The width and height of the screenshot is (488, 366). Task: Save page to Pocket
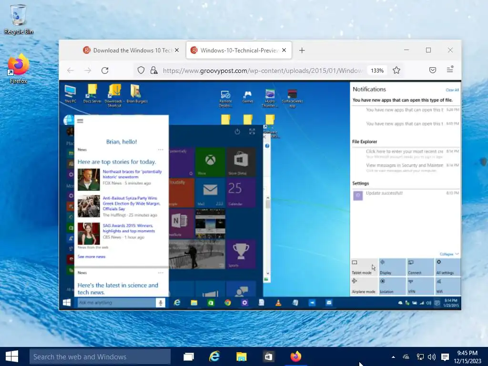click(433, 71)
